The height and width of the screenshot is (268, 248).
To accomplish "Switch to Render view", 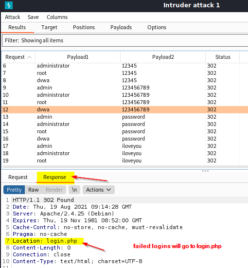I will point(54,190).
